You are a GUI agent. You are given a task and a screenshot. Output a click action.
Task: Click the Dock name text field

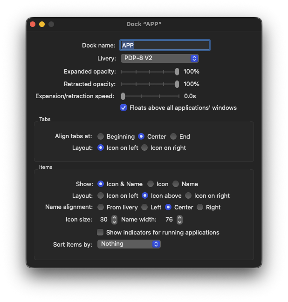[165, 45]
